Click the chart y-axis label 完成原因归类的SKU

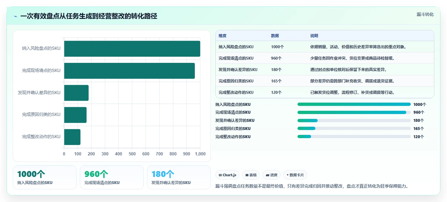point(41,115)
